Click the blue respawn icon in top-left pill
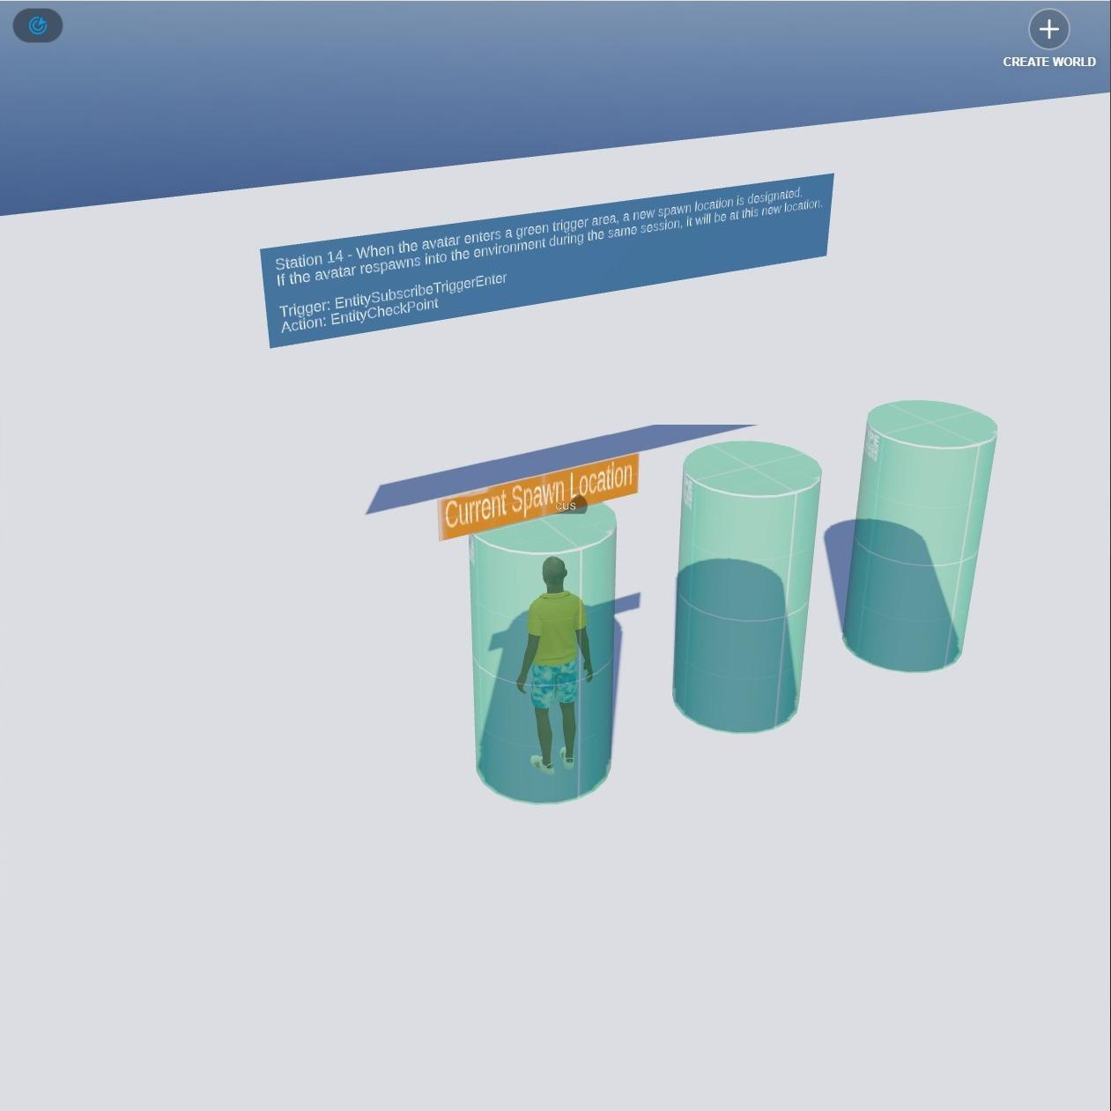 click(x=37, y=26)
